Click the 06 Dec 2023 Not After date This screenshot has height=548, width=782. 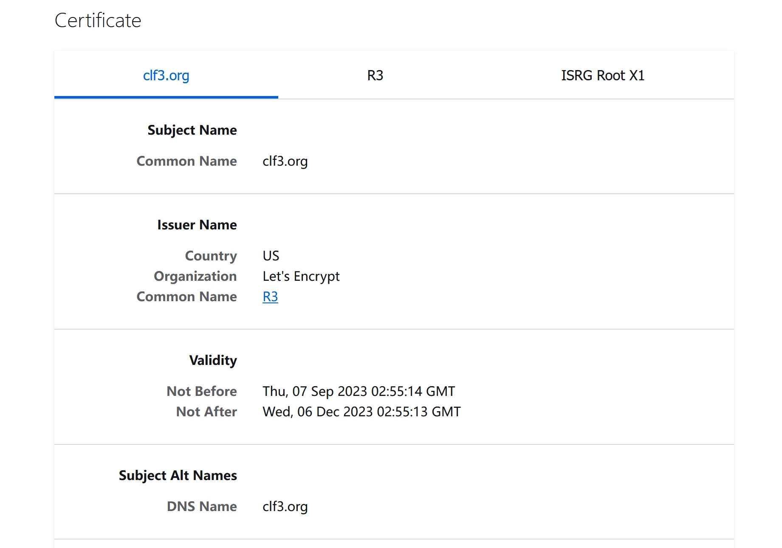(x=361, y=412)
